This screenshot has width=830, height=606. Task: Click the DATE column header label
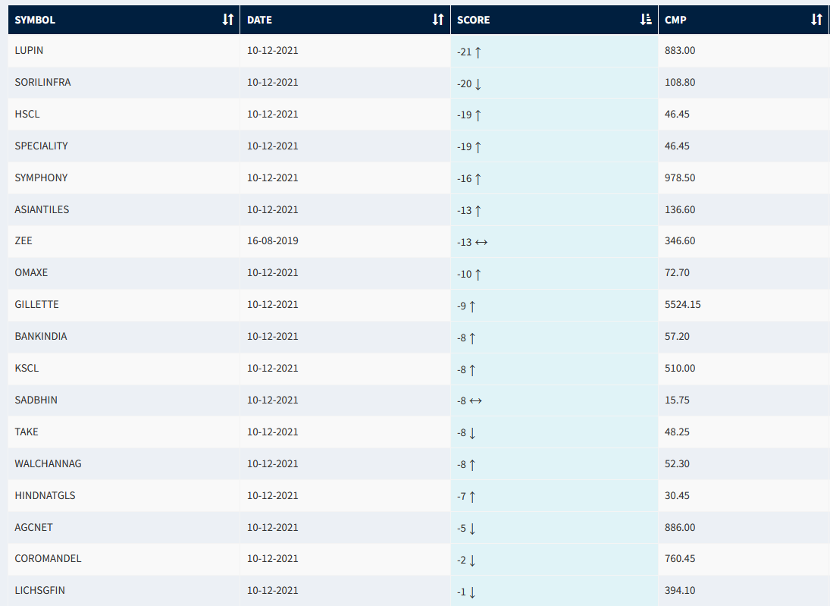259,20
